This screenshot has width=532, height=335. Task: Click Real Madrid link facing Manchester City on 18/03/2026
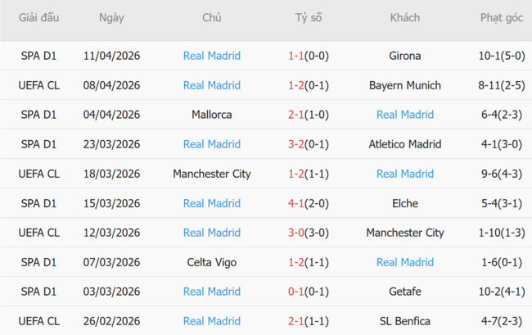coord(405,174)
